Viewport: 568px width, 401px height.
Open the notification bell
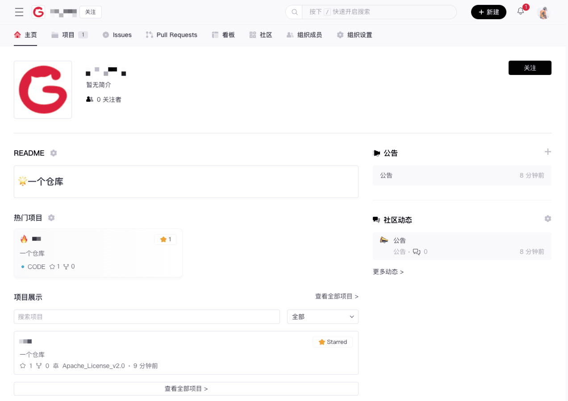coord(521,12)
